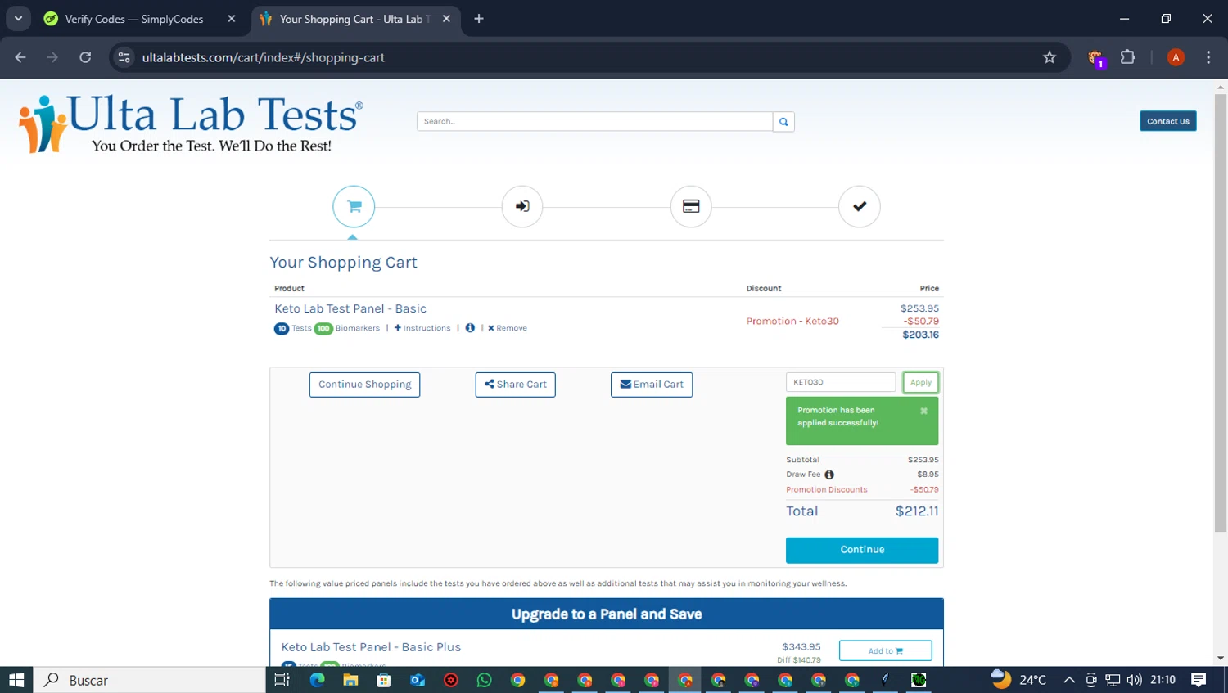Open Microsoft Store from the taskbar
The width and height of the screenshot is (1228, 693).
(x=384, y=680)
